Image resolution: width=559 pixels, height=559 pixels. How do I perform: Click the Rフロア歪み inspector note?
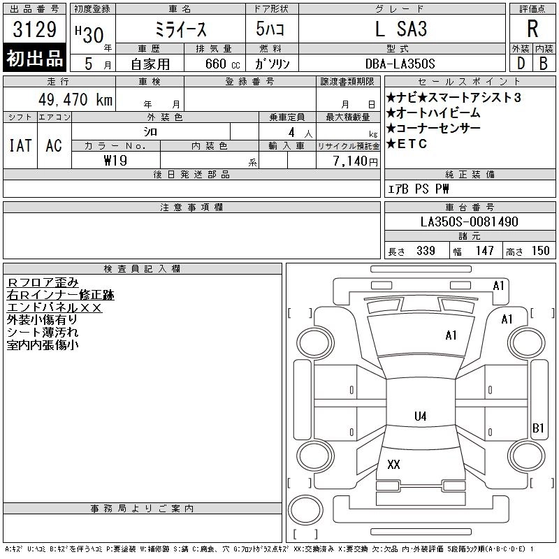[x=43, y=282]
